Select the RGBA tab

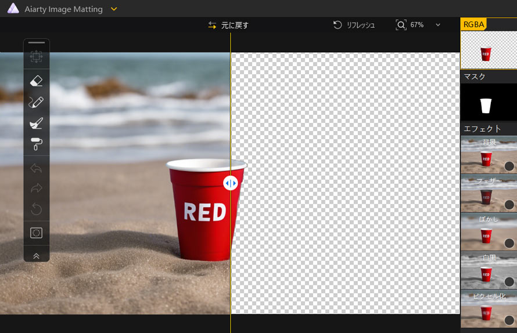click(473, 24)
